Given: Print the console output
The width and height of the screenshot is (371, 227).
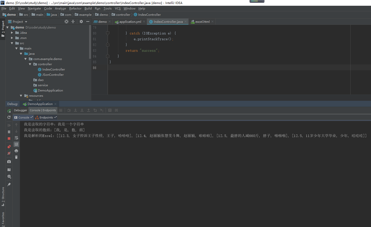Looking at the screenshot, I should click(x=16, y=151).
